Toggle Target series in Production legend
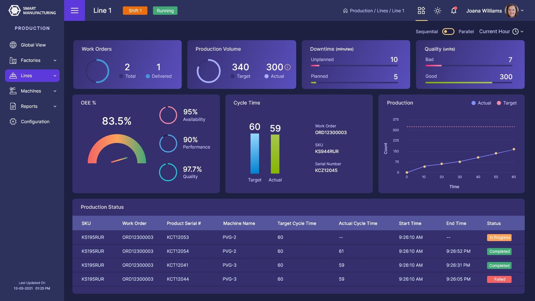535x301 pixels. [x=507, y=103]
